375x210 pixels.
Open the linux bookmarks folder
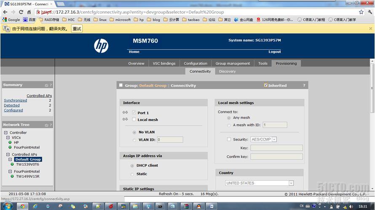(x=100, y=20)
